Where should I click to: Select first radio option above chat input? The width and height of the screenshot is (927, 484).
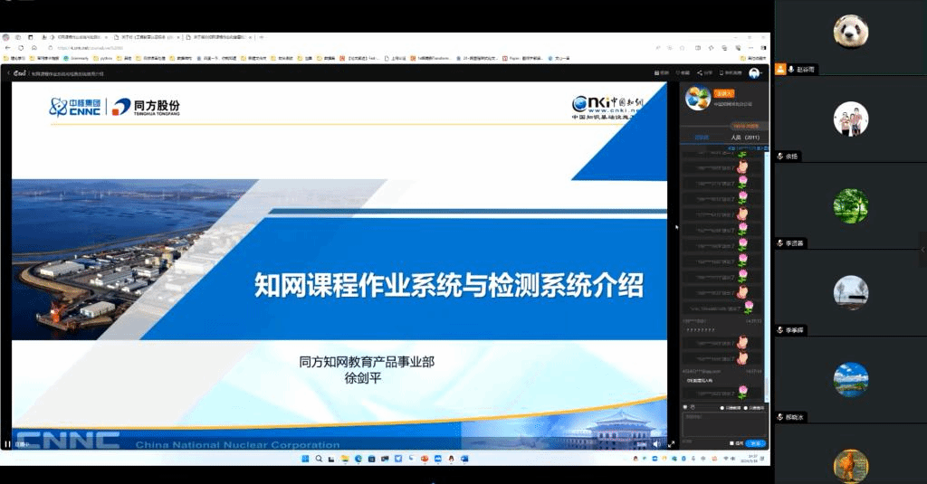click(722, 408)
